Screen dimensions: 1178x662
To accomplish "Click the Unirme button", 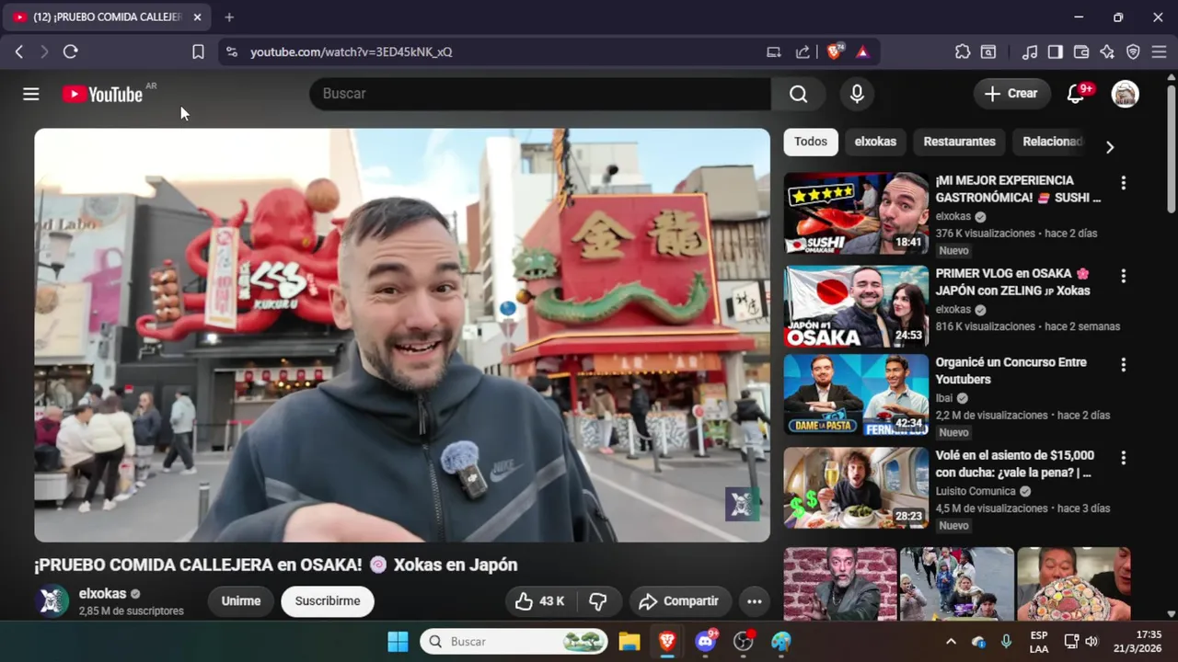I will pos(241,601).
